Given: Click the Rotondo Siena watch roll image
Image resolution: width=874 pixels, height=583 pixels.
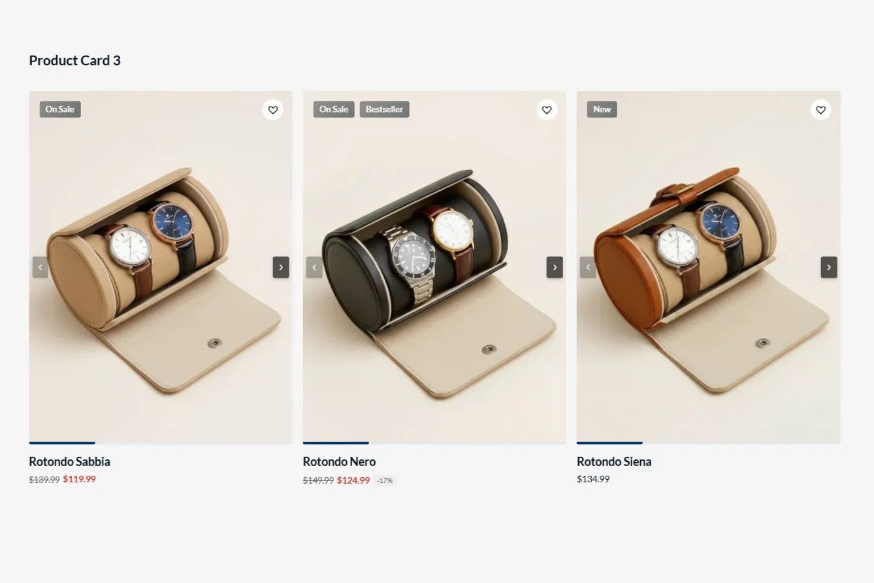Looking at the screenshot, I should pyautogui.click(x=708, y=267).
